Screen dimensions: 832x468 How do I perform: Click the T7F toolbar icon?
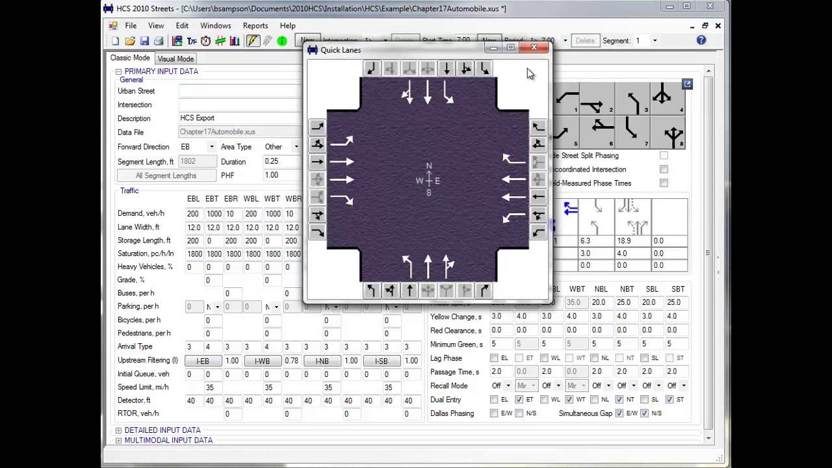coord(191,41)
